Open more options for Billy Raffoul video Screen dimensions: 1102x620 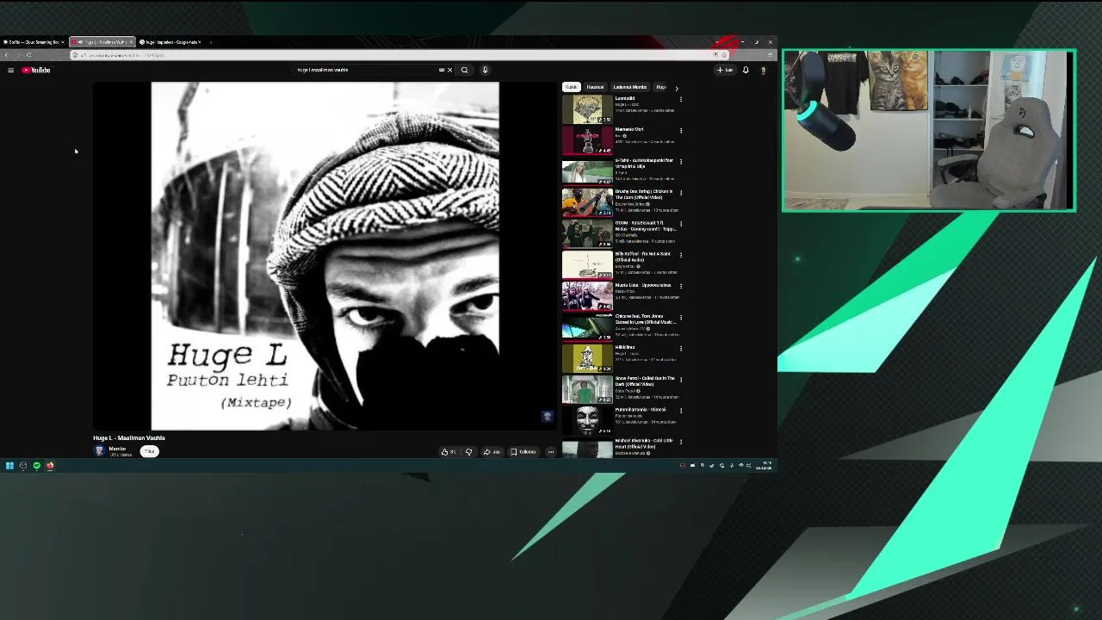pos(681,255)
